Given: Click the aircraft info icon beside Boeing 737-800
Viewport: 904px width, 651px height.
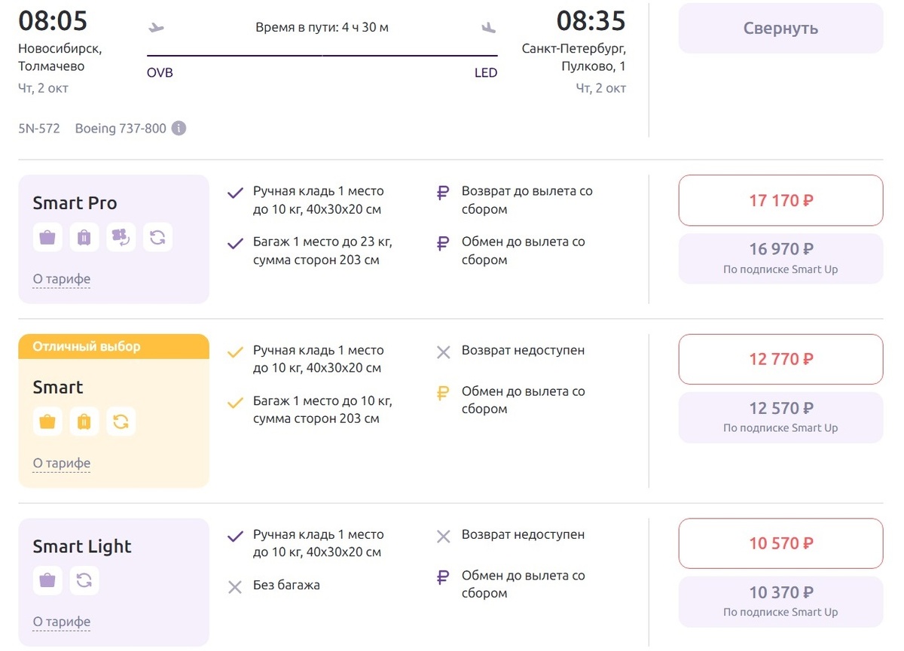Looking at the screenshot, I should coord(179,129).
